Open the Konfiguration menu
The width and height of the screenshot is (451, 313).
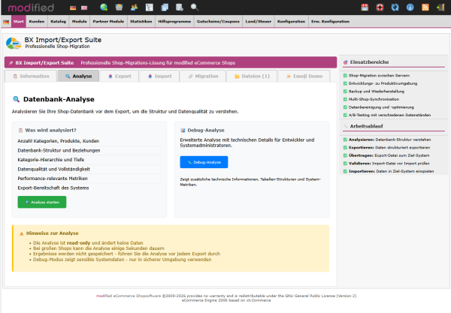tap(291, 23)
